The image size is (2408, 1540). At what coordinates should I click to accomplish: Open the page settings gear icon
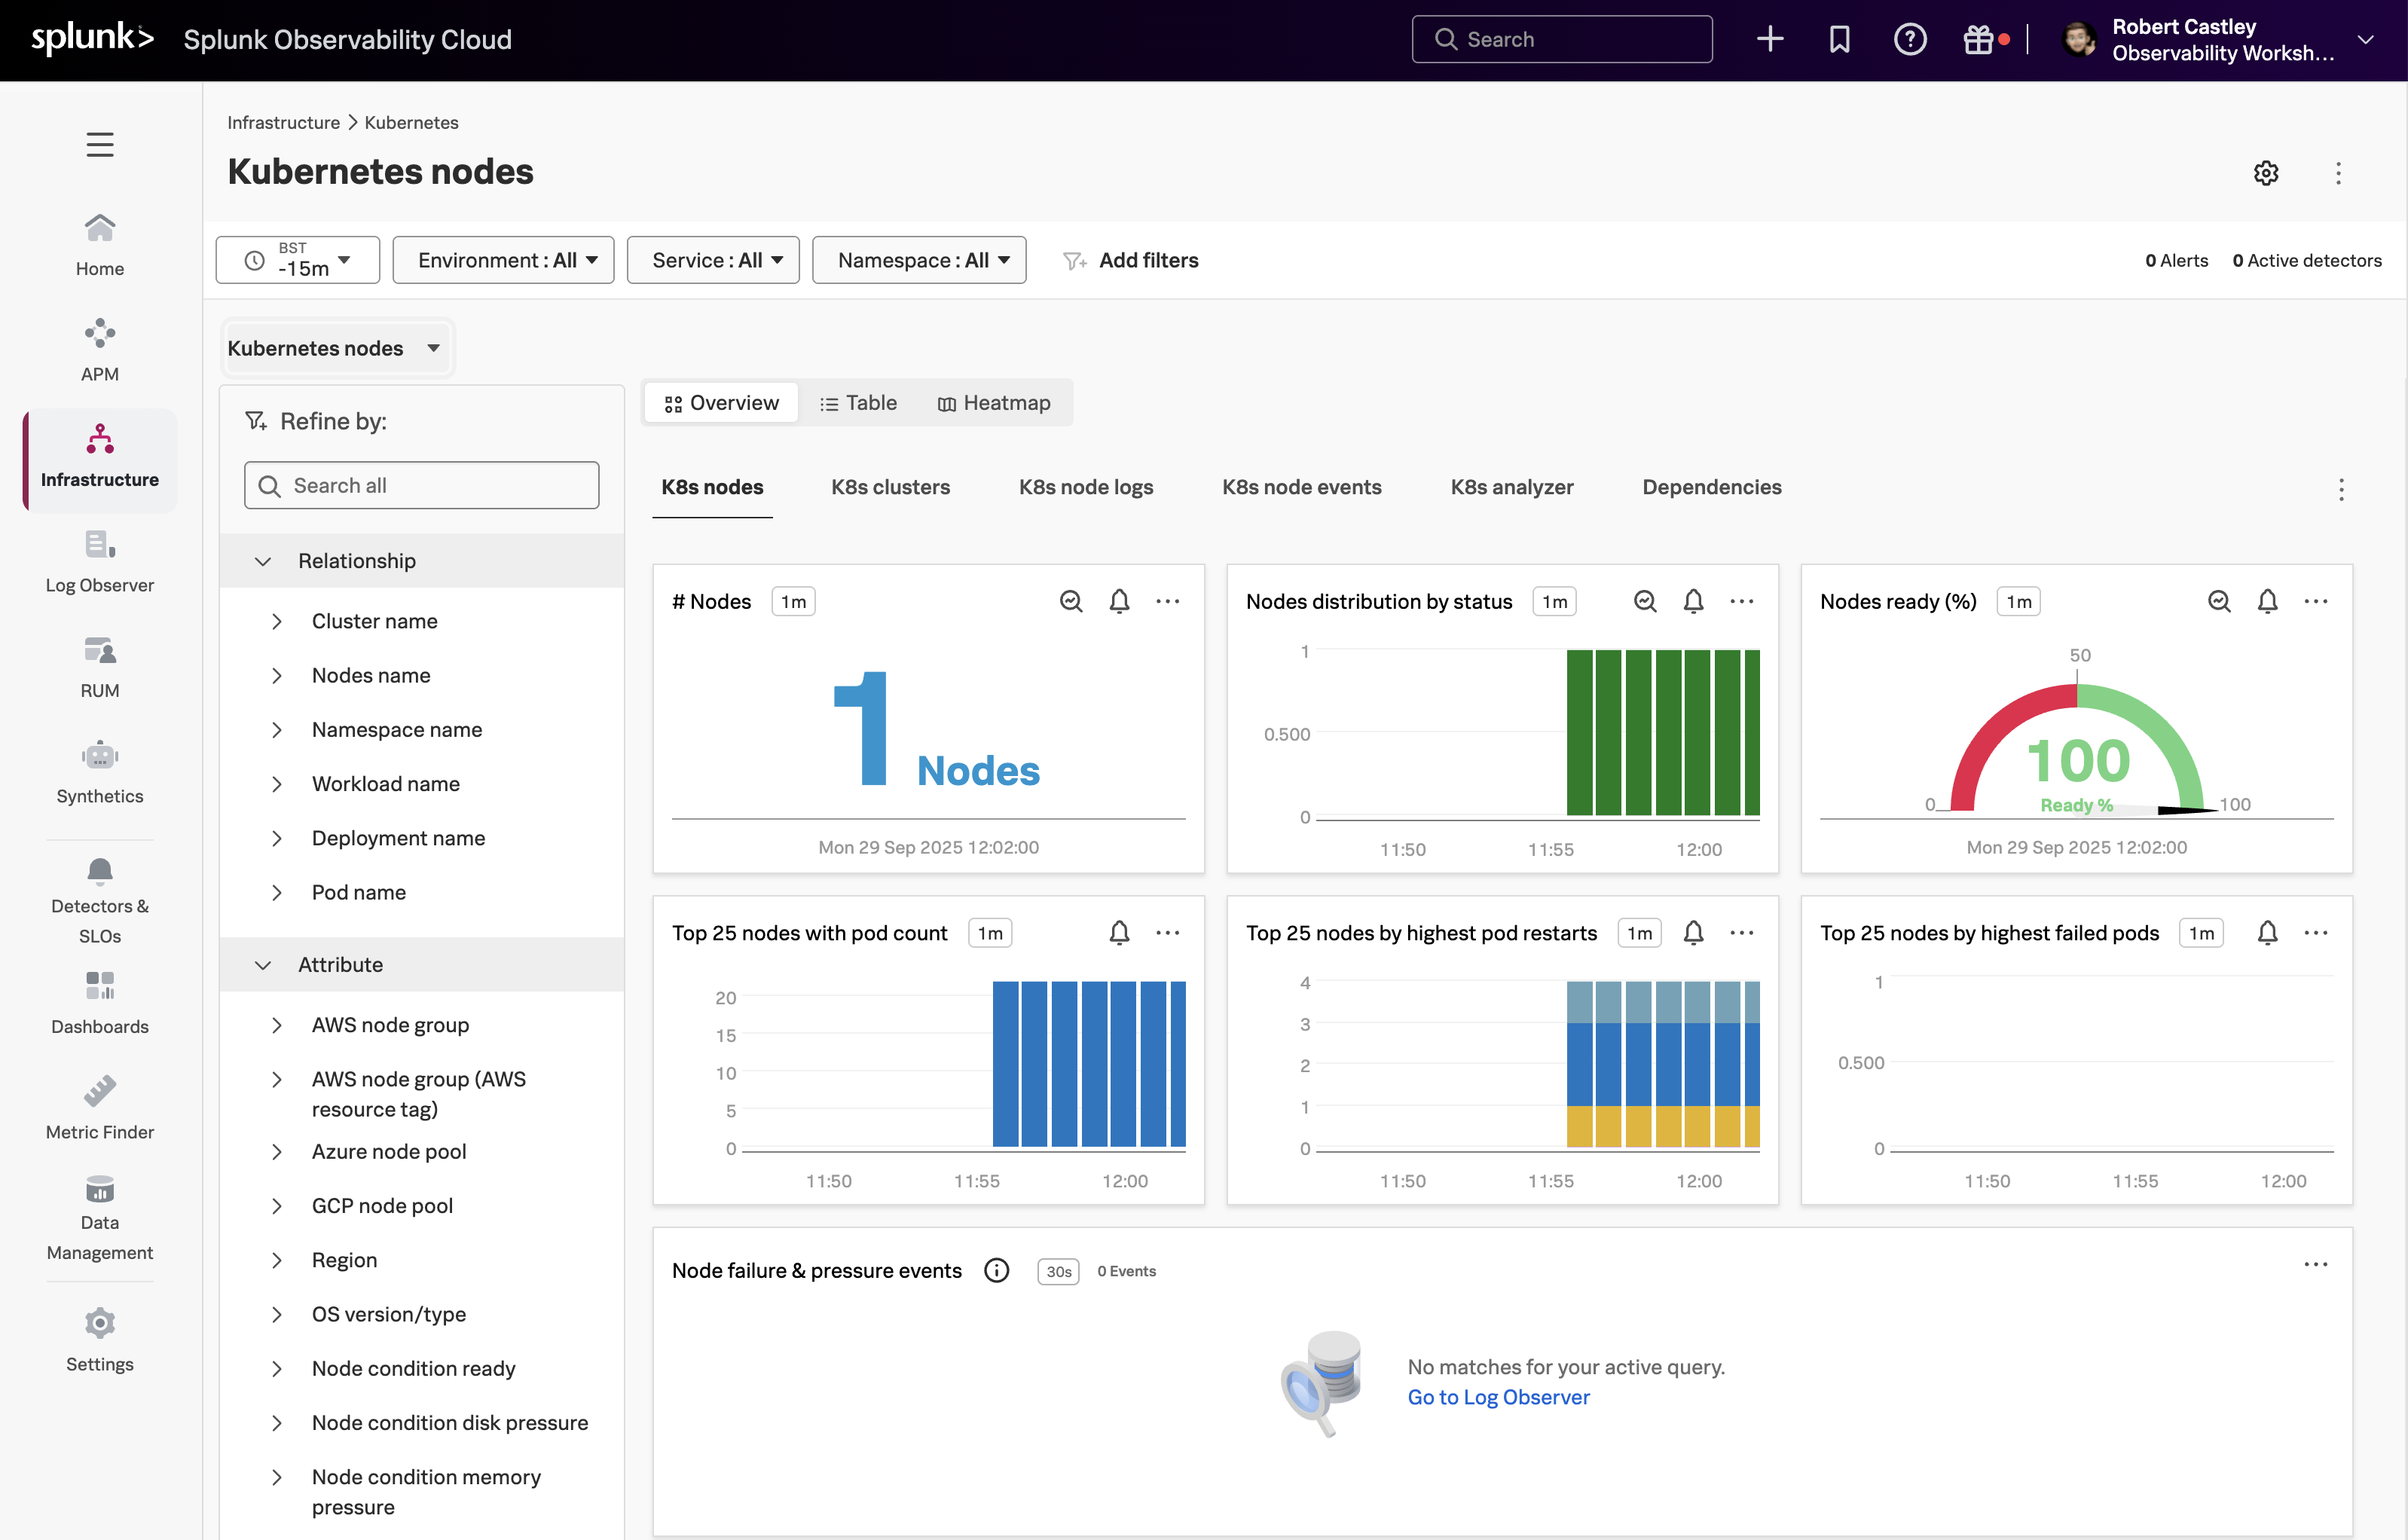coord(2266,173)
